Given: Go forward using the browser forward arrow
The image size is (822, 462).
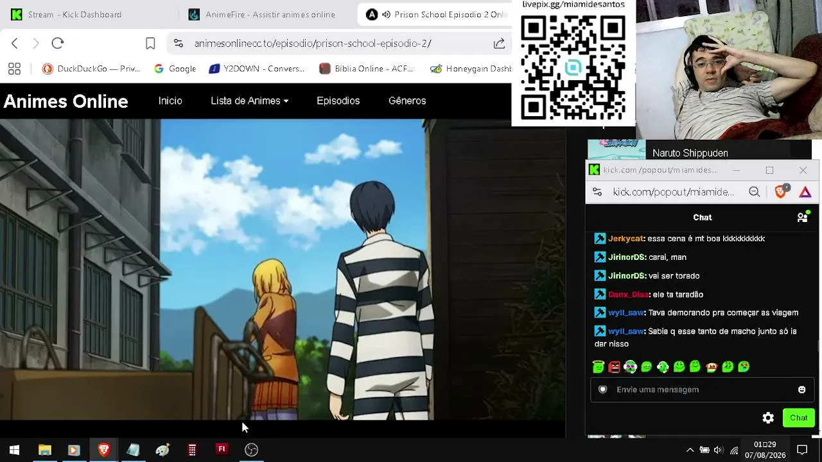Looking at the screenshot, I should point(36,43).
